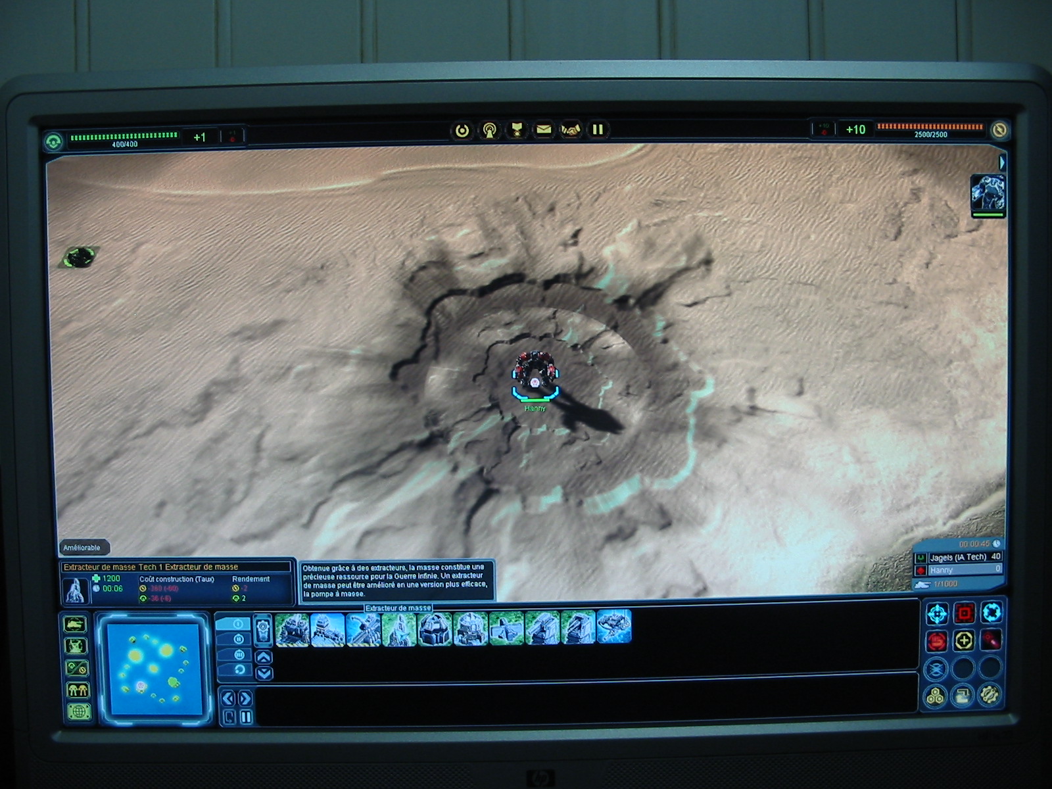
Task: Move build list down one page
Action: pyautogui.click(x=264, y=673)
